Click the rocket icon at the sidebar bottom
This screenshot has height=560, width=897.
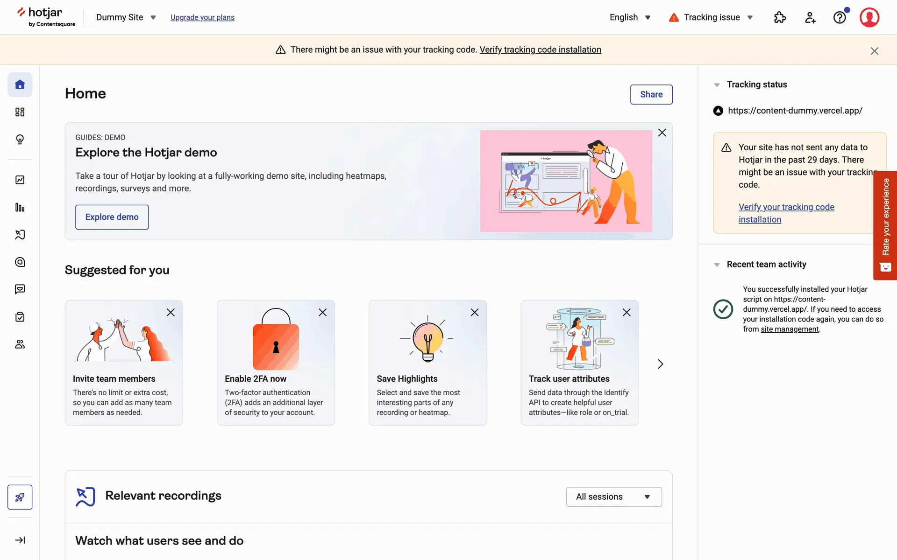(x=20, y=497)
